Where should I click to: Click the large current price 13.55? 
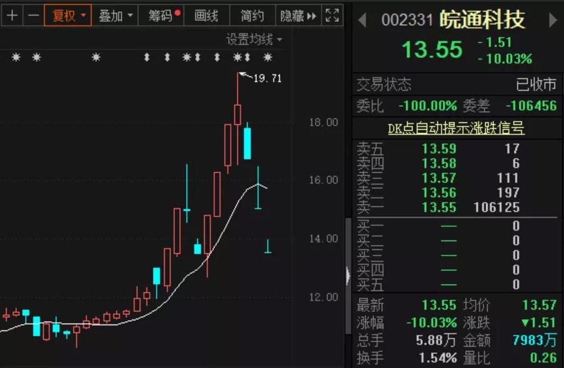click(432, 50)
